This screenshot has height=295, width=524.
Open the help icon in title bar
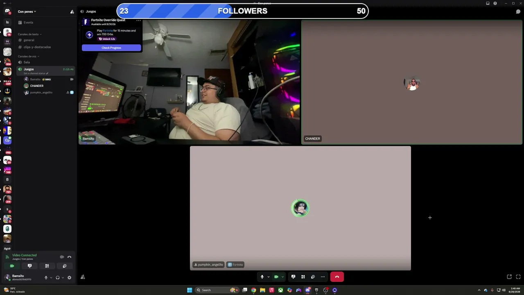pyautogui.click(x=495, y=3)
